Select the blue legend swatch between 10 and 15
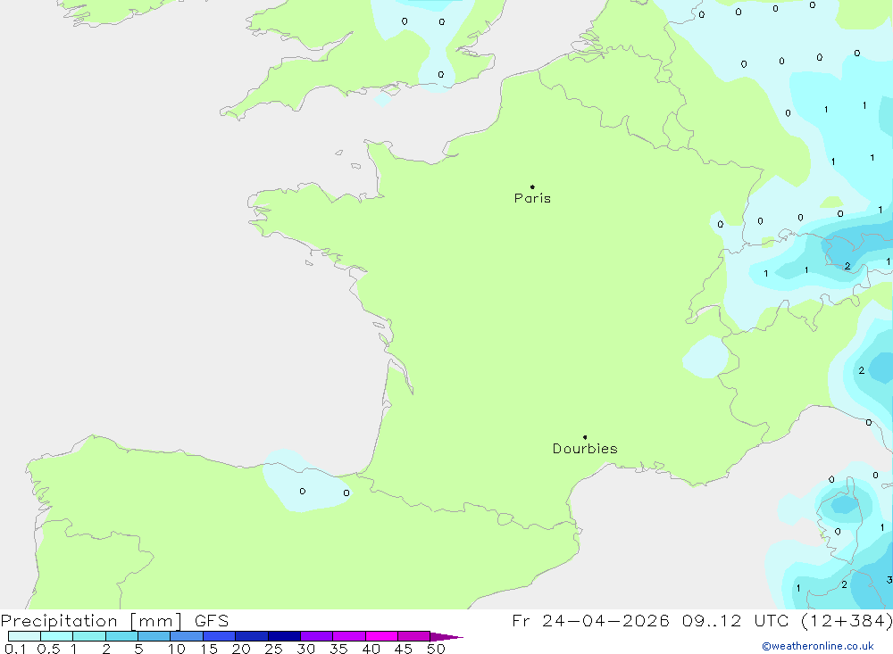 tap(187, 636)
